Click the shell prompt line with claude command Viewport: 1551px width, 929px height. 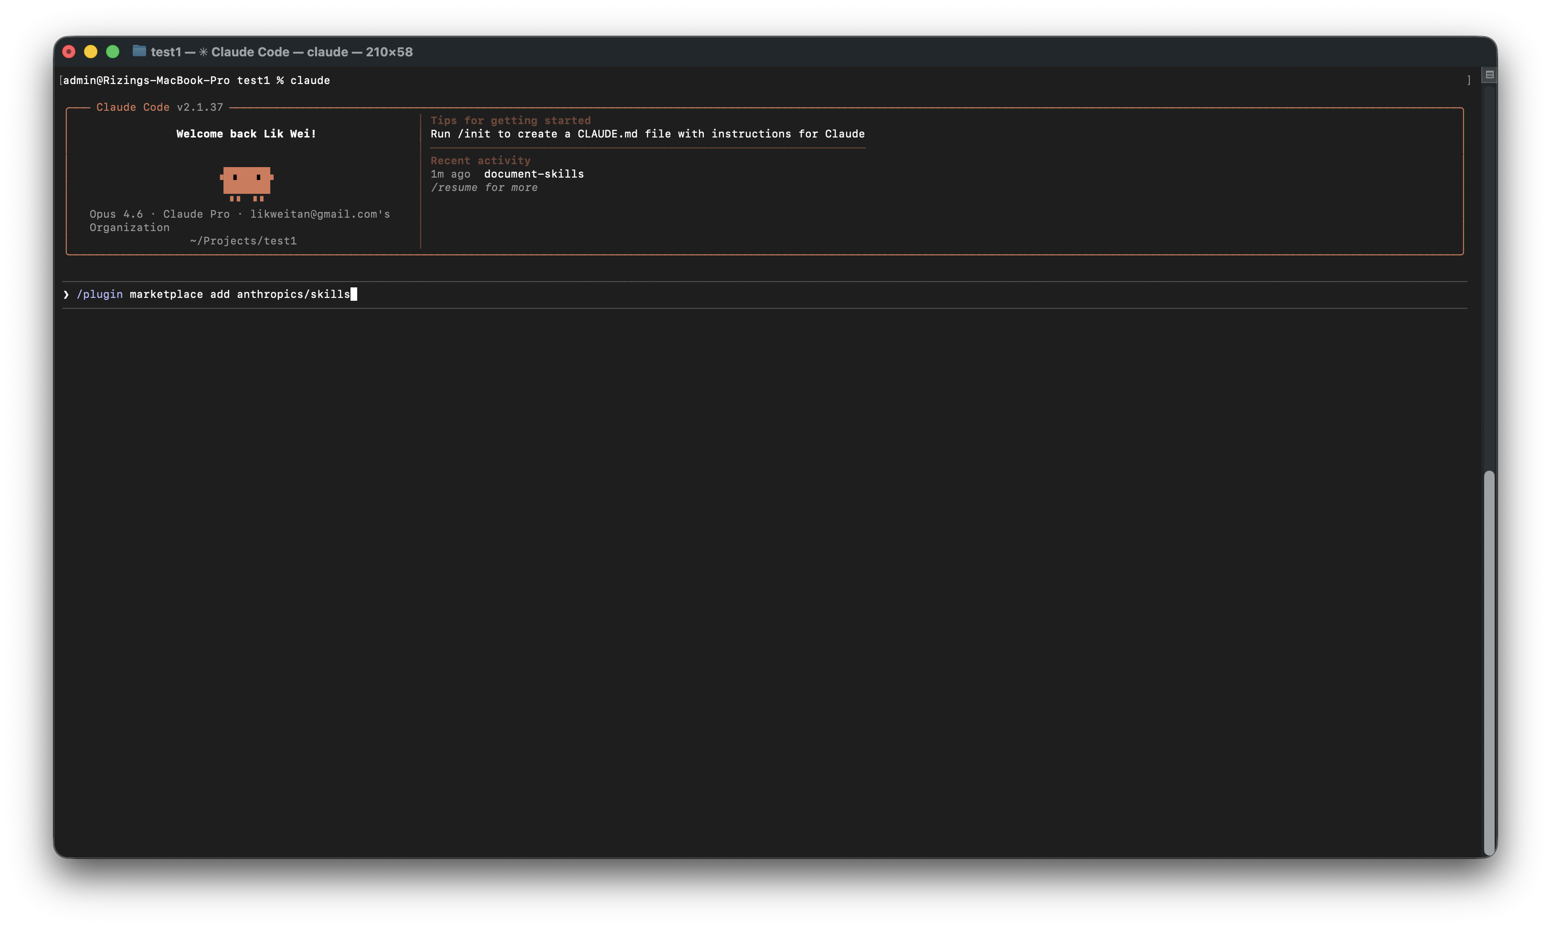(x=196, y=80)
